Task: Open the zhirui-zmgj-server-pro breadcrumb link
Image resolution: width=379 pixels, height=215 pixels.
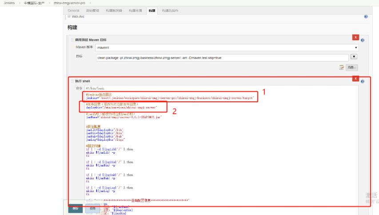Action: tap(69, 3)
